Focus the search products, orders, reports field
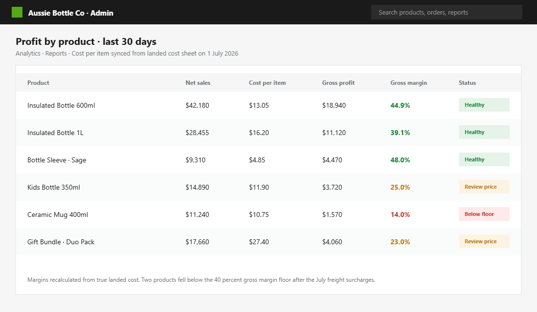 click(x=447, y=12)
